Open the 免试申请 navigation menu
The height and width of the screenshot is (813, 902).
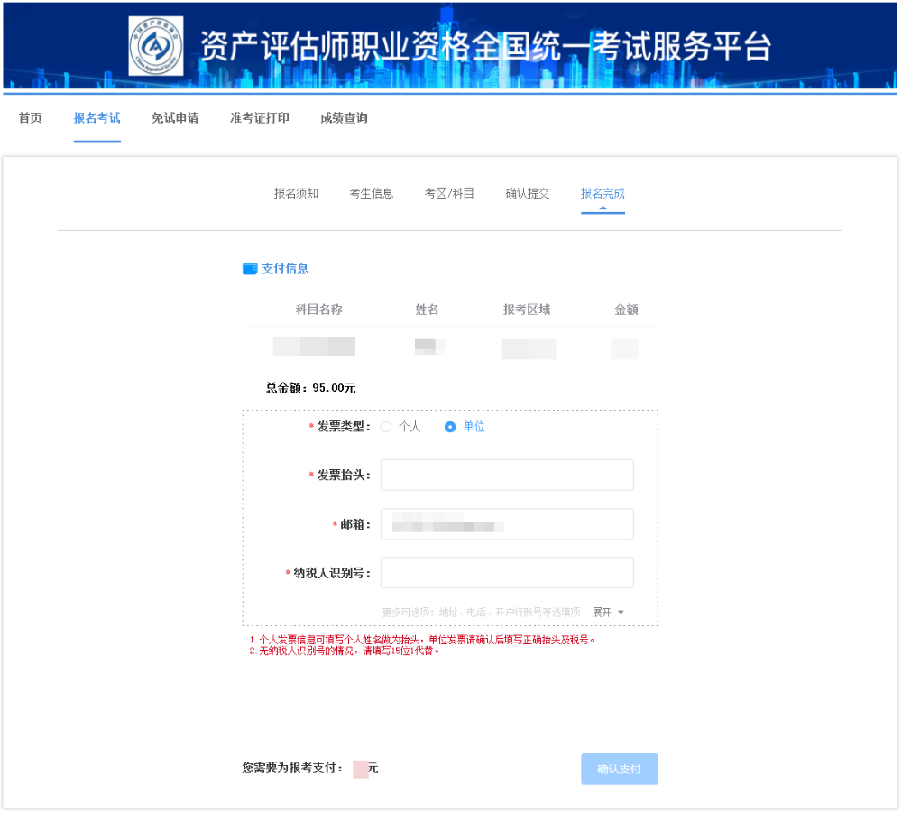177,117
